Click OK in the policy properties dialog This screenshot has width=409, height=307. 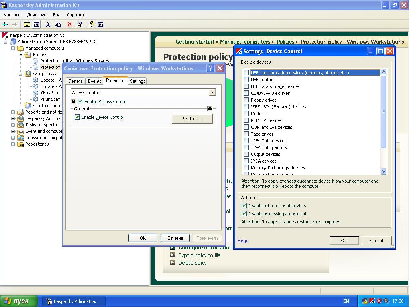click(143, 238)
